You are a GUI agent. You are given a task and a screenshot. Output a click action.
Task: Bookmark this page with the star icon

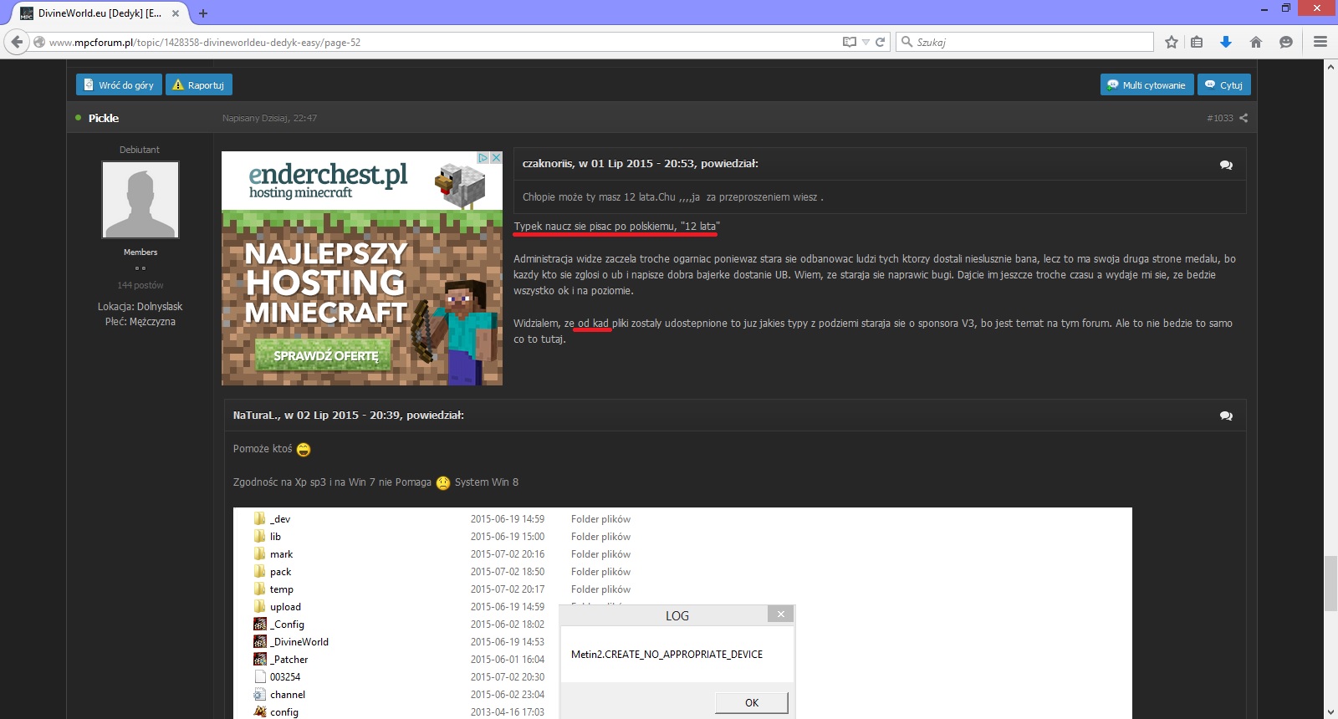1172,42
